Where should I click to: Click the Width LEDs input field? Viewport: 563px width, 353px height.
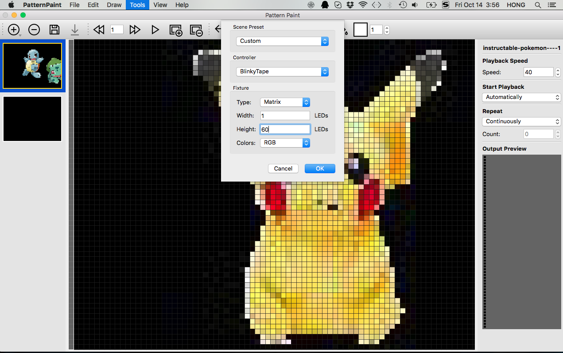(x=285, y=116)
